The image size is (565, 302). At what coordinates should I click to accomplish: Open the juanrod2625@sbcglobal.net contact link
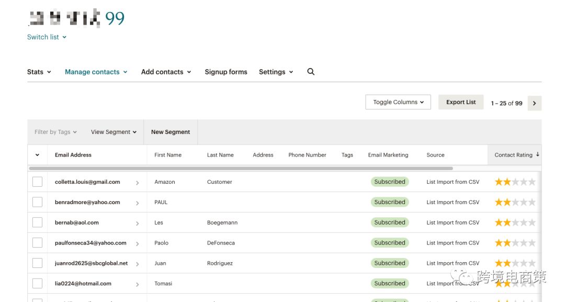coord(91,263)
